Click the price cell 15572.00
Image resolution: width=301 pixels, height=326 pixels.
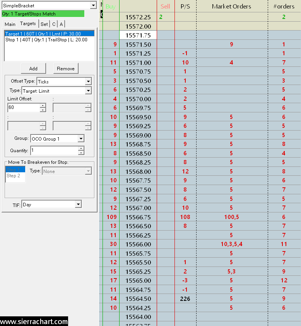click(138, 26)
